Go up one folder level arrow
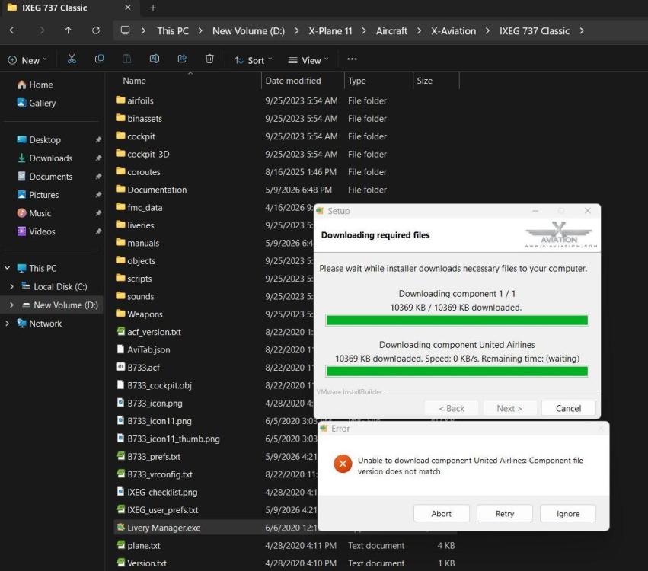The height and width of the screenshot is (571, 648). (x=69, y=30)
